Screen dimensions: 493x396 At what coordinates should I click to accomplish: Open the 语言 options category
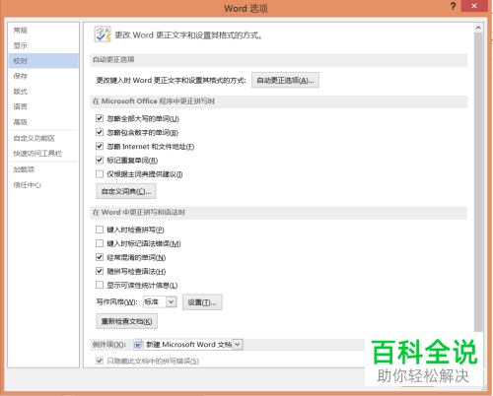pos(43,106)
